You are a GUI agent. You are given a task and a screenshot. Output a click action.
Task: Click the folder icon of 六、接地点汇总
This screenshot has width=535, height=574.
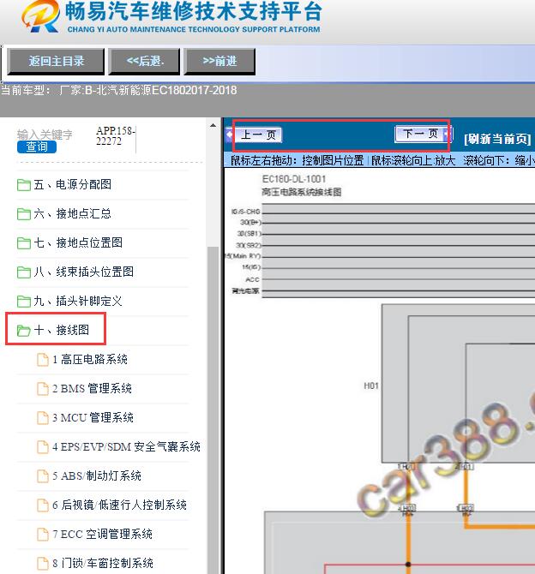click(x=24, y=214)
